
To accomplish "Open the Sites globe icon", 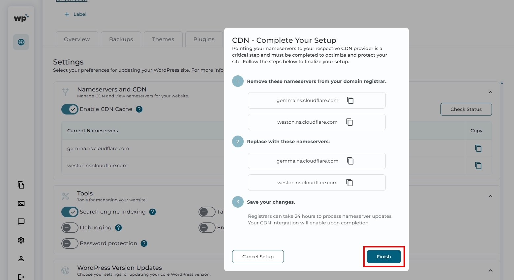I will pos(21,42).
